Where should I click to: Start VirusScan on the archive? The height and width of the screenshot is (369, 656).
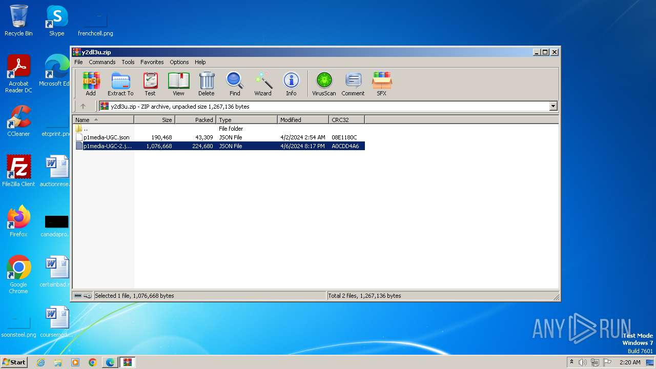pos(324,84)
